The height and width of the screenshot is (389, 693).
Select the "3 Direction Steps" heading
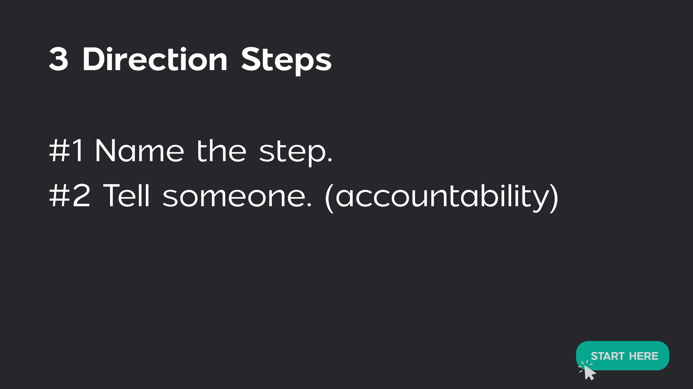(x=190, y=59)
